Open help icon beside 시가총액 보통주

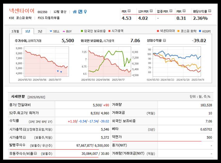[x=24, y=137]
